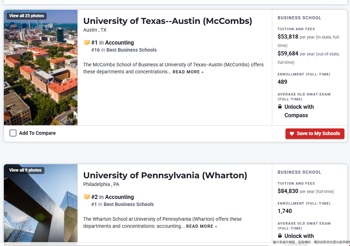Viewport: 350px width, 246px height.
Task: View all 9 photos of Wharton
Action: pyautogui.click(x=25, y=170)
